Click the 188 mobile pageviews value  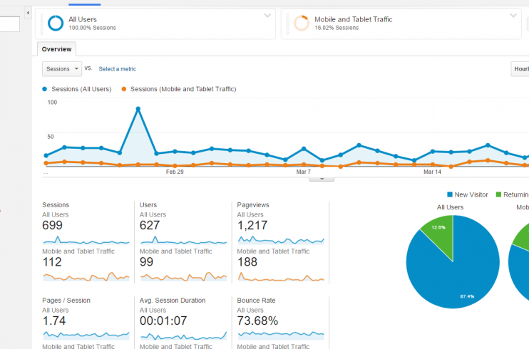click(x=247, y=262)
